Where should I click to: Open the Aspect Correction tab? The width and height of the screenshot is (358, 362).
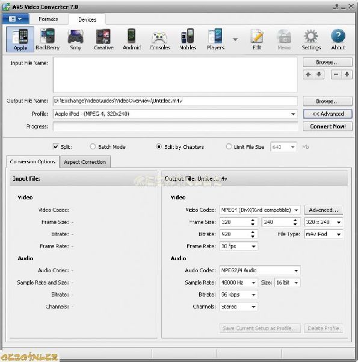click(85, 162)
